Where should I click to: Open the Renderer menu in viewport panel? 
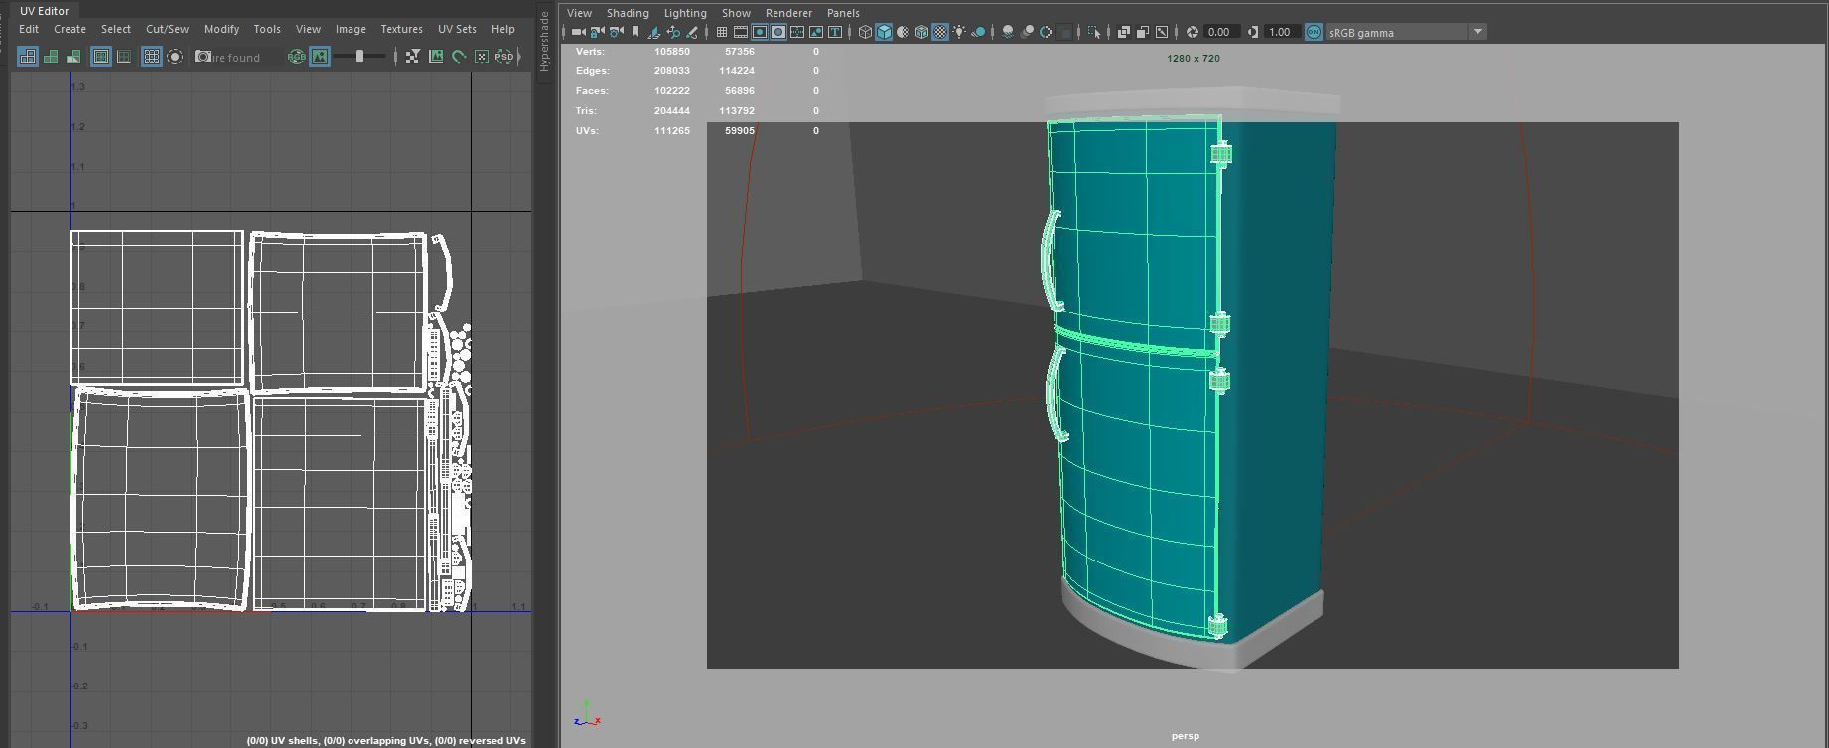[x=788, y=13]
